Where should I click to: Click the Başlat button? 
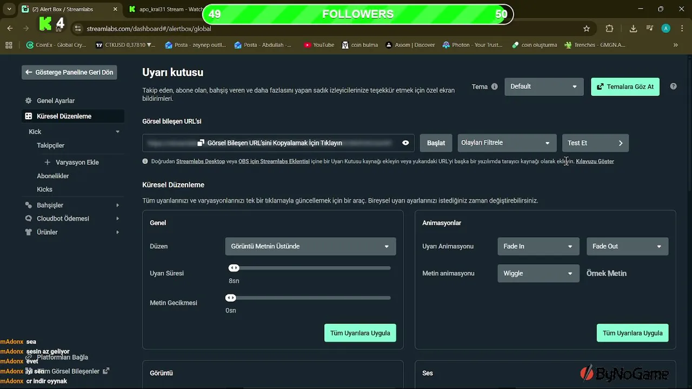436,143
